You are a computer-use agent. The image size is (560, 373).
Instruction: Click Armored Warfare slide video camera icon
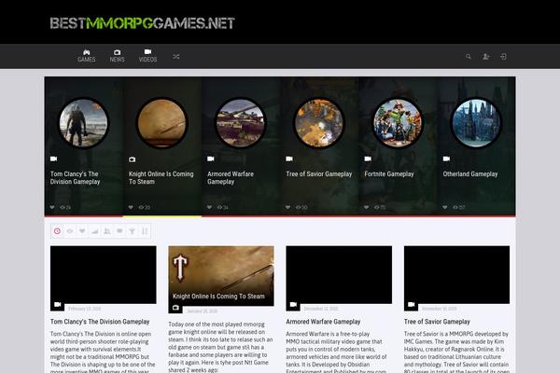pos(211,159)
